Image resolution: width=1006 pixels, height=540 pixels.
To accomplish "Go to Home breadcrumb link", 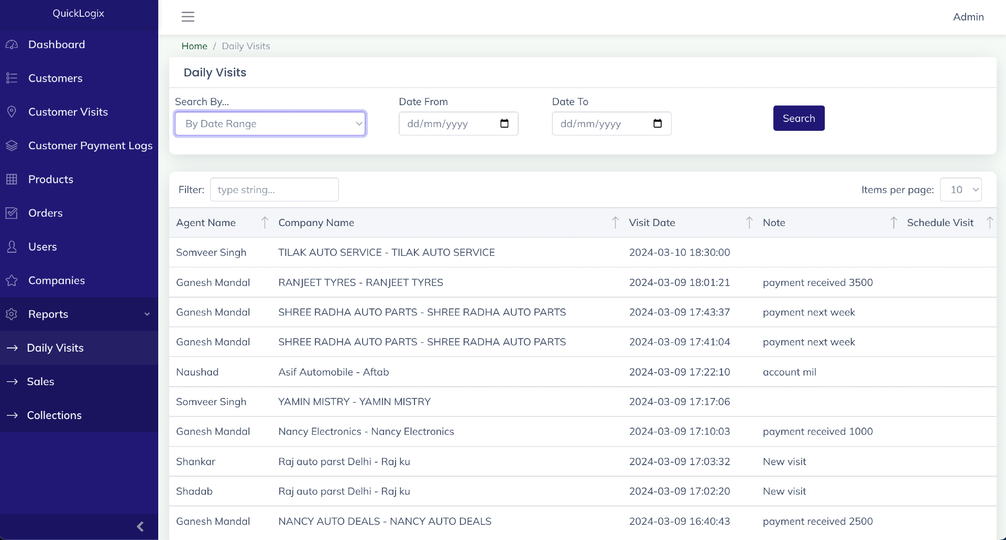I will pyautogui.click(x=194, y=46).
